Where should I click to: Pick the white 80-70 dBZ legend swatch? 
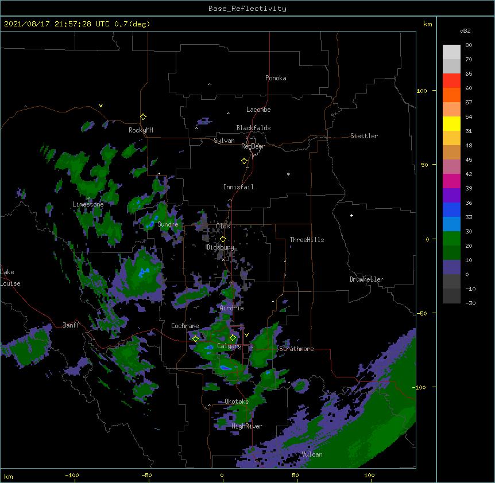click(x=451, y=52)
